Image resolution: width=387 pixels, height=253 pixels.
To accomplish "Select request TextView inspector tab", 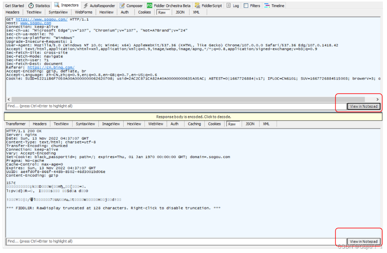I will (34, 12).
